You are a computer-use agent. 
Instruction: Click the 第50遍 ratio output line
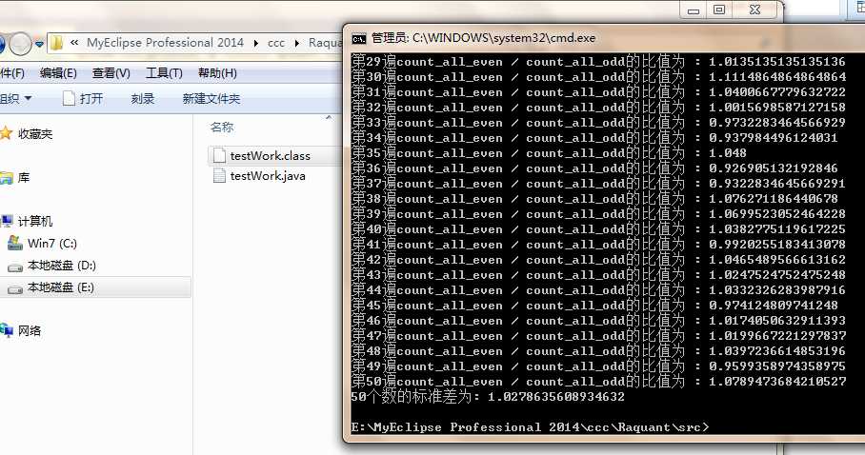(x=598, y=381)
